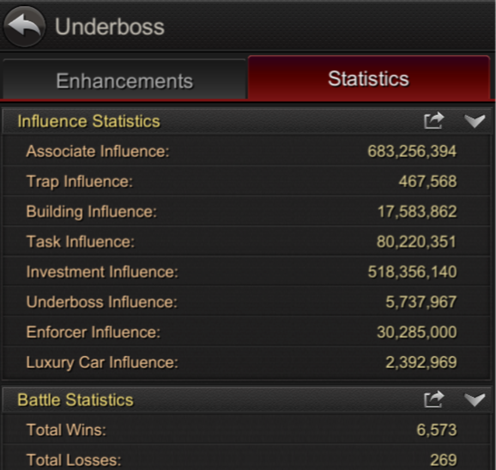Share the Influence Statistics section
The width and height of the screenshot is (496, 470).
pyautogui.click(x=434, y=121)
